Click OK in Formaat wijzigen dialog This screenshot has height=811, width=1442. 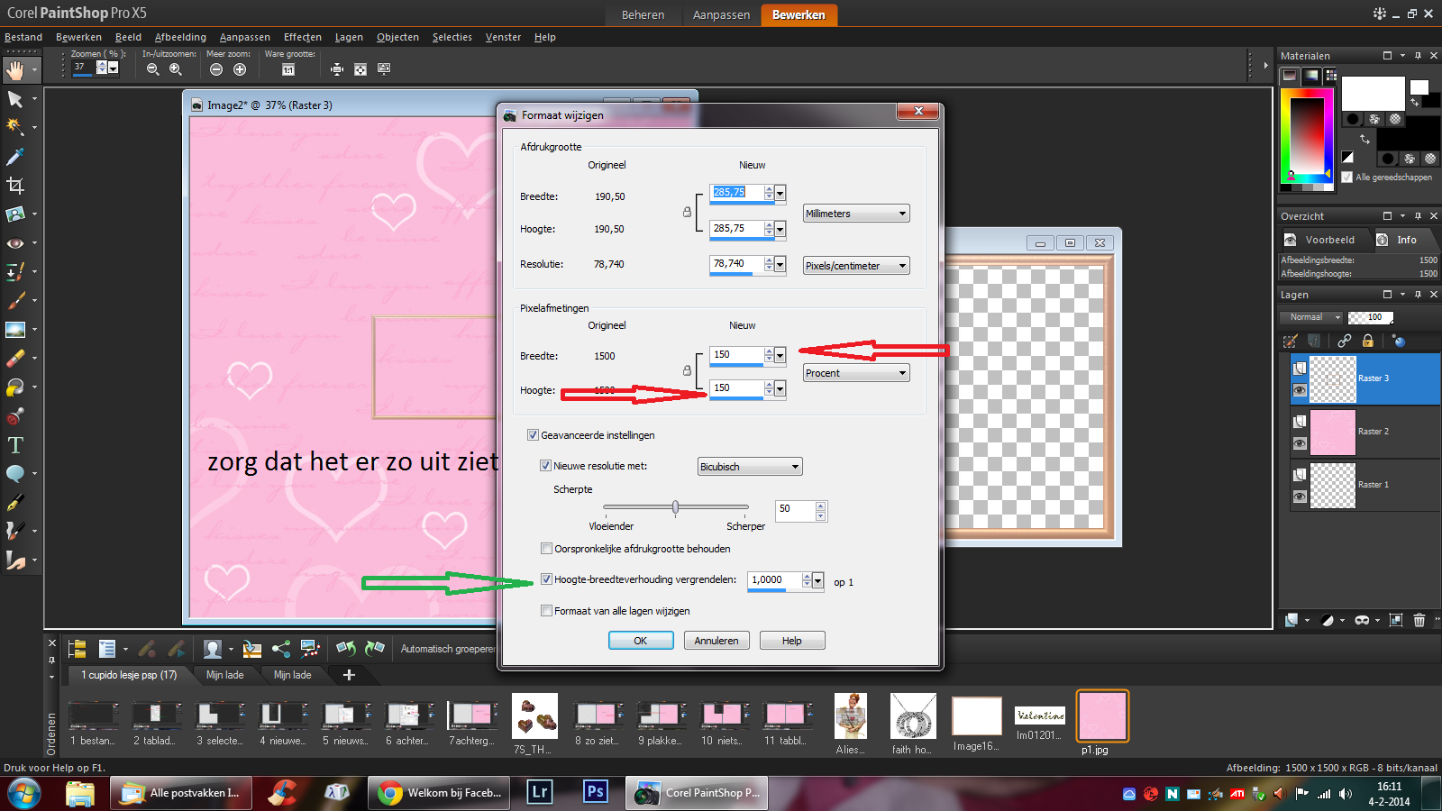[x=641, y=641]
